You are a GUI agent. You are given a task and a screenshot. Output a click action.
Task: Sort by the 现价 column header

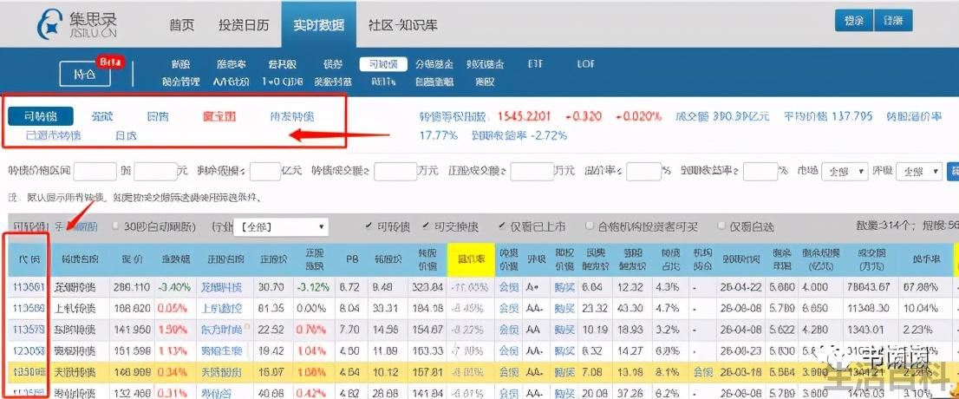(132, 259)
